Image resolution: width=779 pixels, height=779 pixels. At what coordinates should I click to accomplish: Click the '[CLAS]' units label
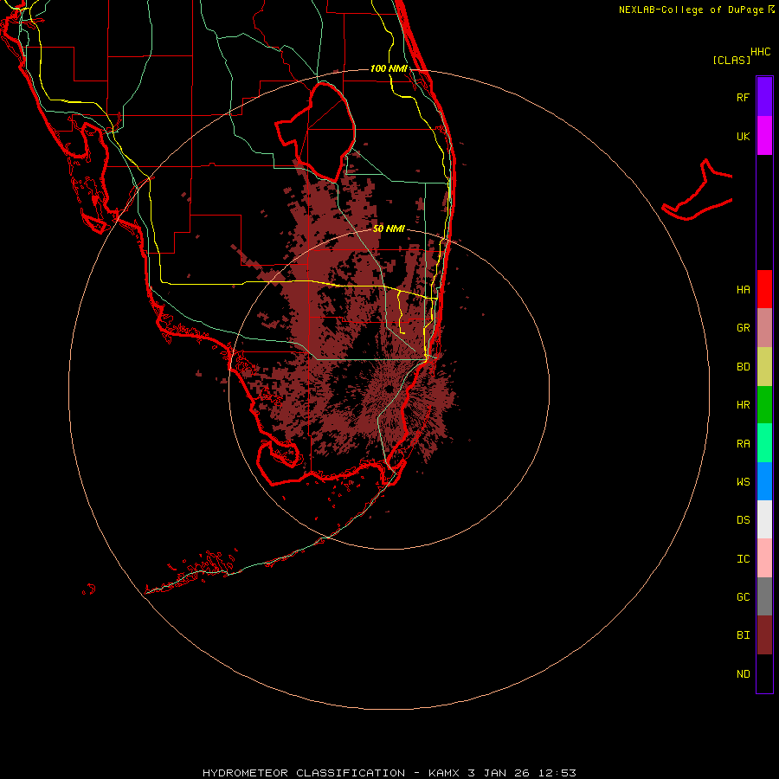(x=731, y=60)
